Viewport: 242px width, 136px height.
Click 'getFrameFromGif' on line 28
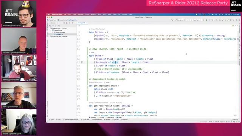pyautogui.click(x=103, y=106)
